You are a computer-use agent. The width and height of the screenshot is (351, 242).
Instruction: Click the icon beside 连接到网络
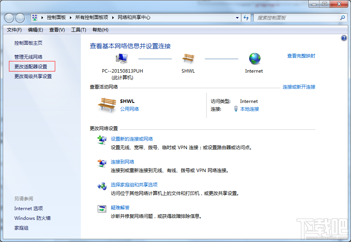click(x=102, y=163)
